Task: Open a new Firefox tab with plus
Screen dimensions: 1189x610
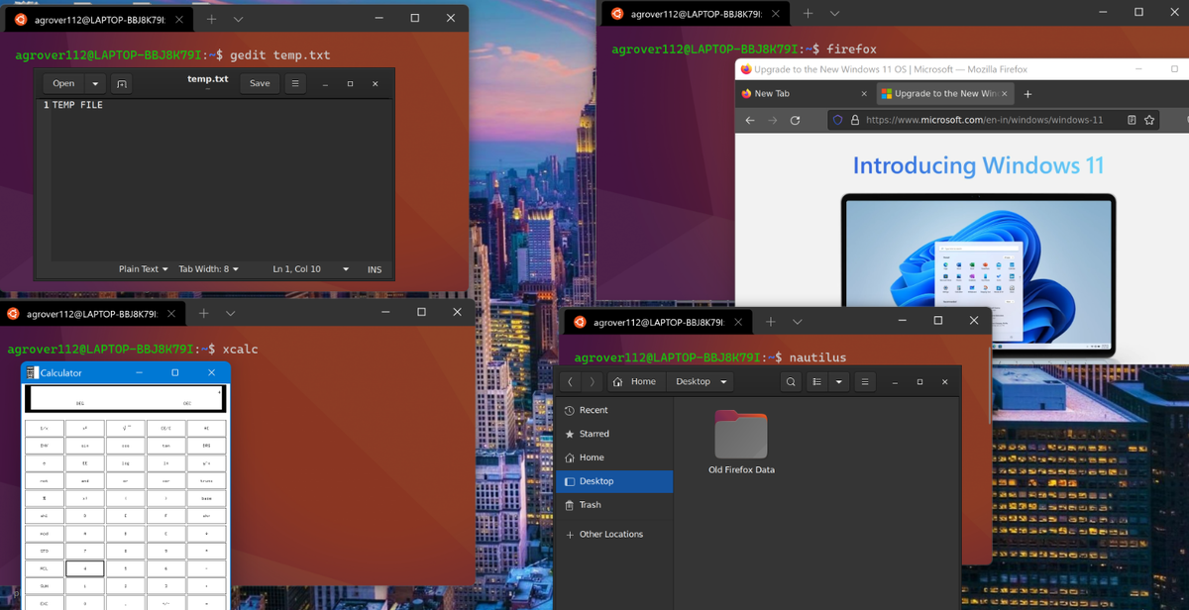Action: tap(1027, 94)
